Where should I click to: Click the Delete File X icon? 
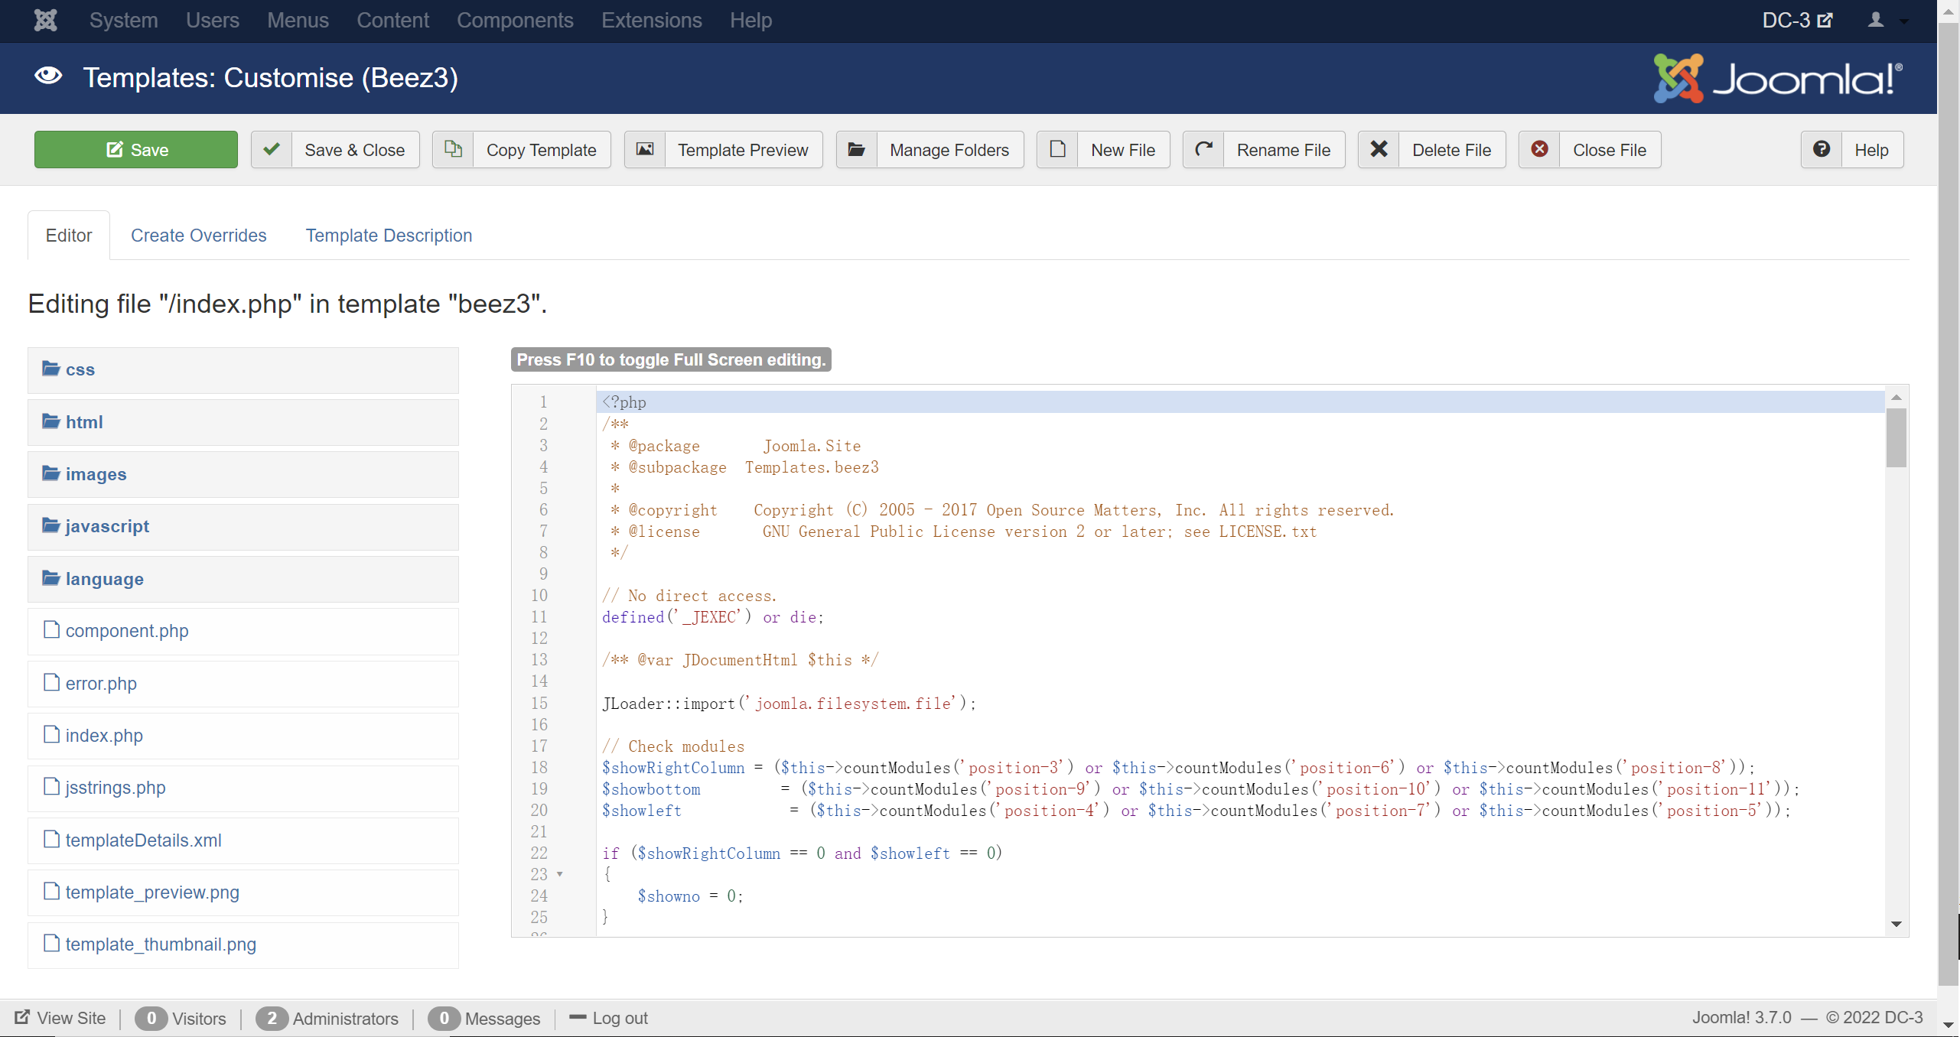(1379, 150)
